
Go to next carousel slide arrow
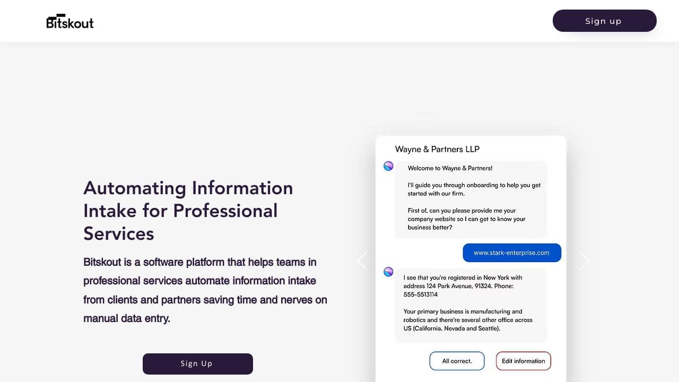click(x=584, y=261)
